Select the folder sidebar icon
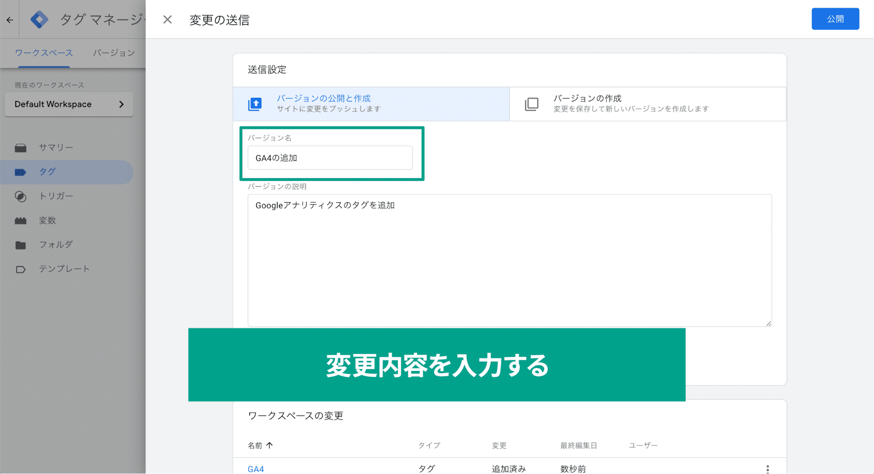Image resolution: width=874 pixels, height=474 pixels. click(x=20, y=244)
